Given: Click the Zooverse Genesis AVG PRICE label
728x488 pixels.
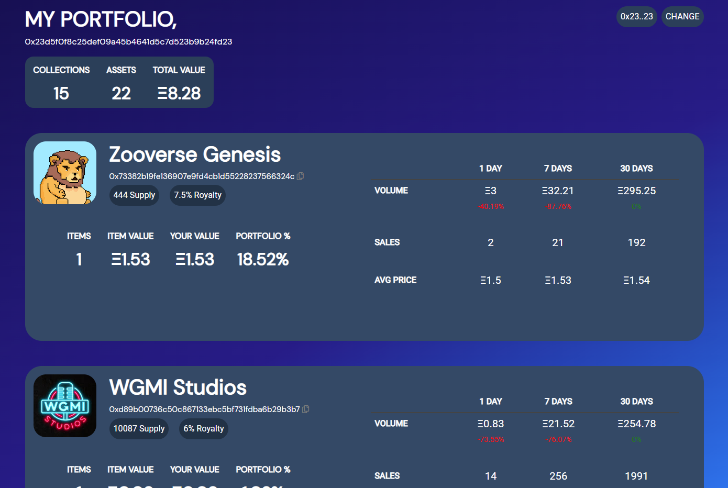Looking at the screenshot, I should tap(395, 280).
